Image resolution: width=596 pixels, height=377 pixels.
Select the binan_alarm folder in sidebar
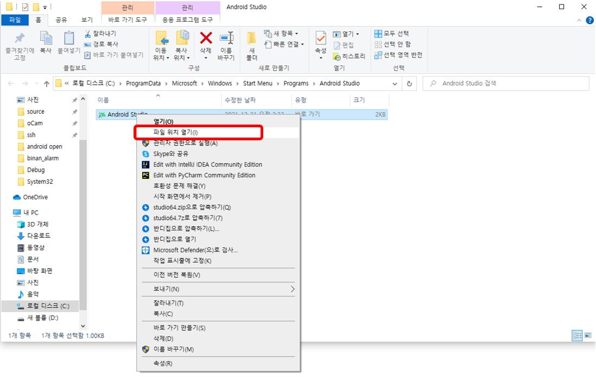point(38,158)
